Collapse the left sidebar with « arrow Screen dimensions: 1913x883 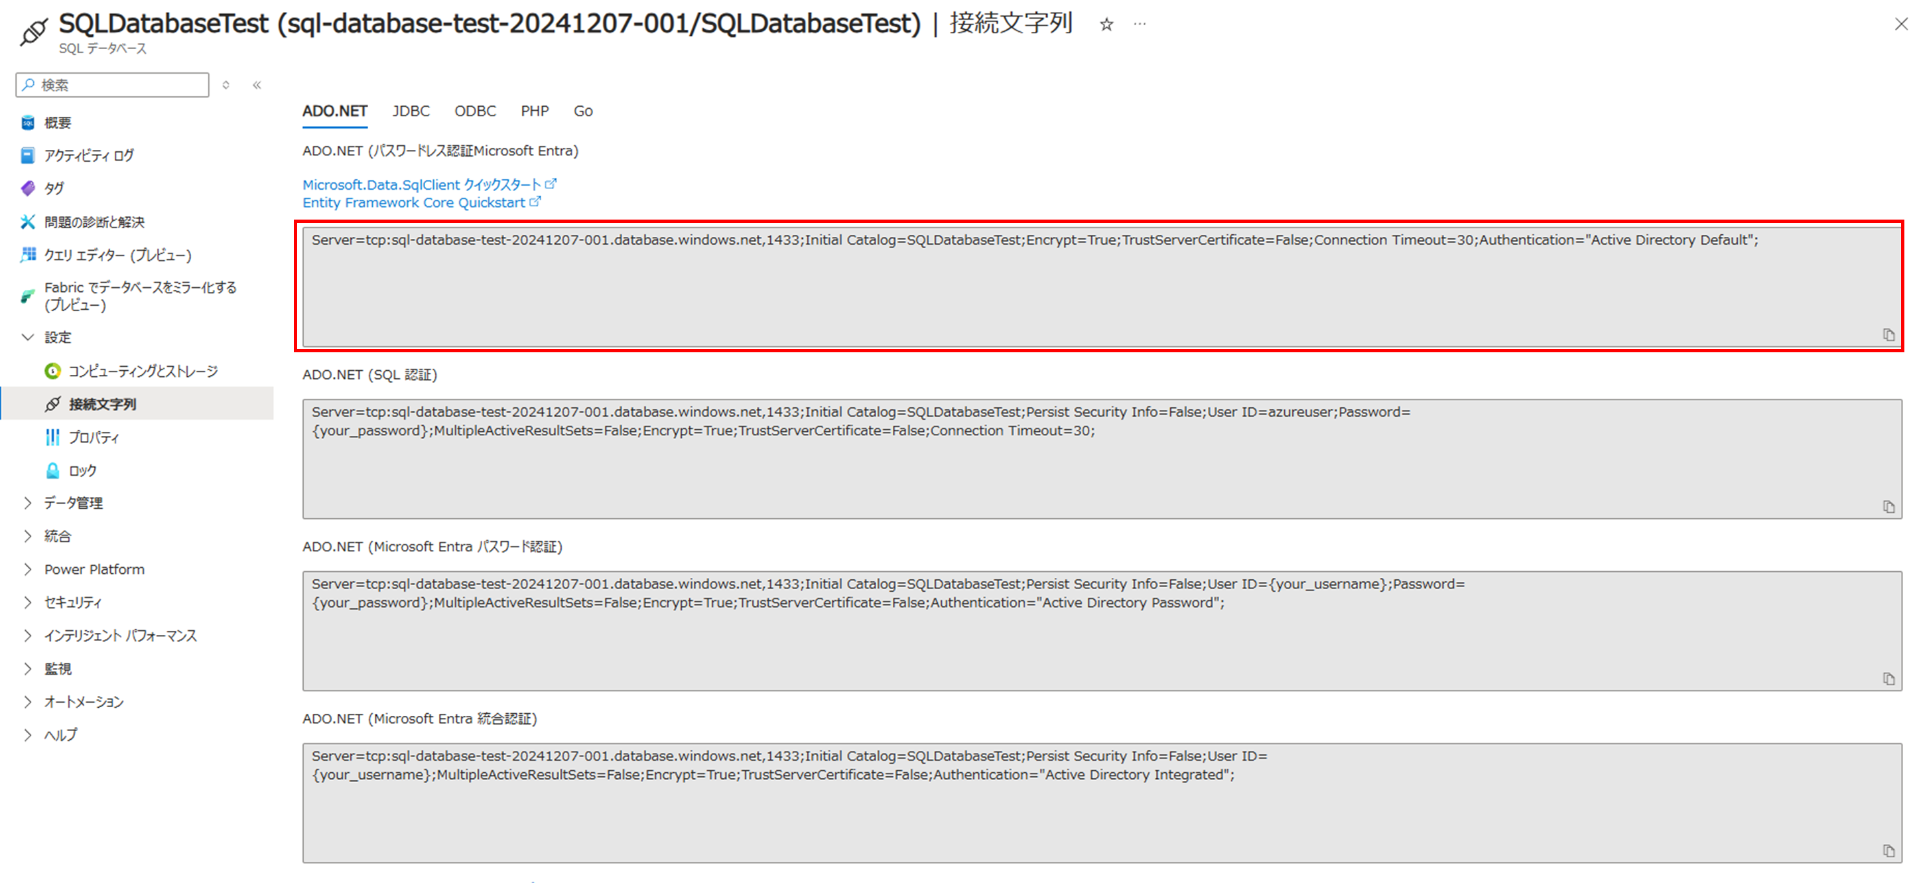point(256,85)
